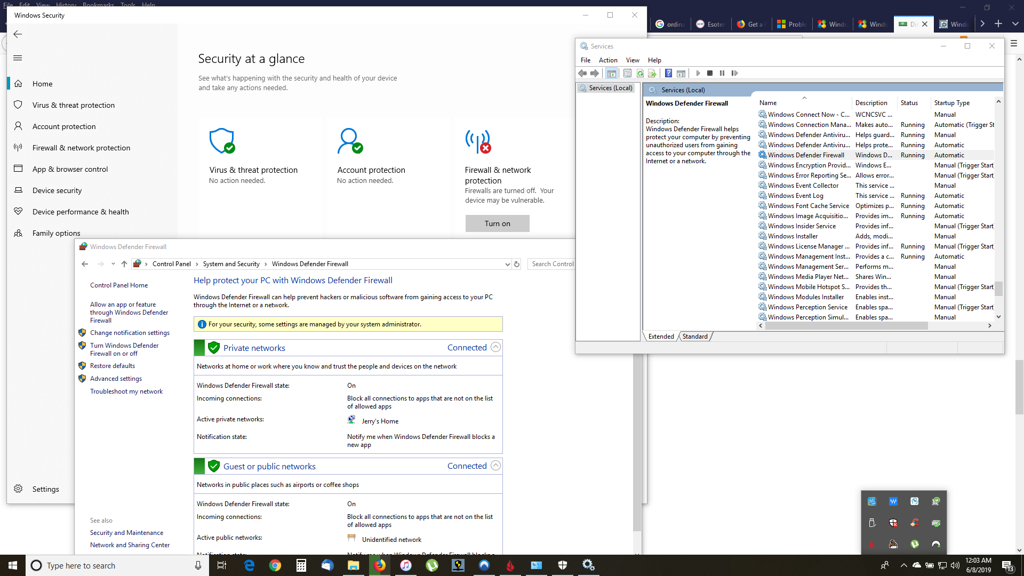This screenshot has height=576, width=1024.
Task: Open the View menu in Services
Action: (x=633, y=60)
